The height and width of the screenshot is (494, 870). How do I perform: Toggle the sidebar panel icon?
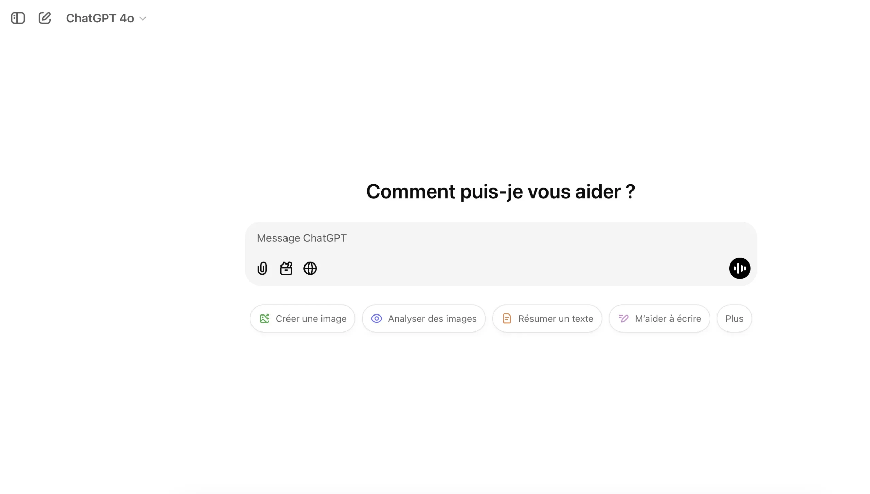[18, 18]
